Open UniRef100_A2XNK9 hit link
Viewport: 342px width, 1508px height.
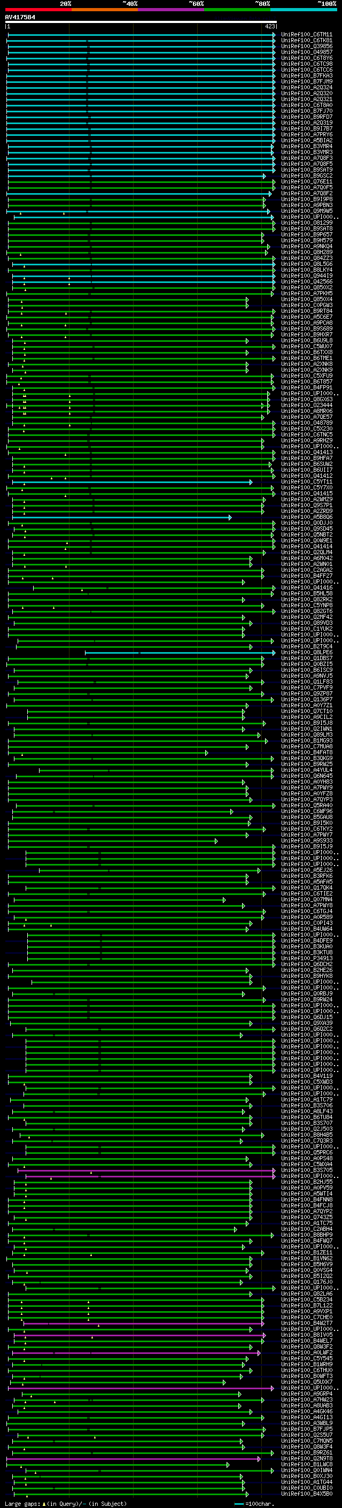pyautogui.click(x=306, y=370)
